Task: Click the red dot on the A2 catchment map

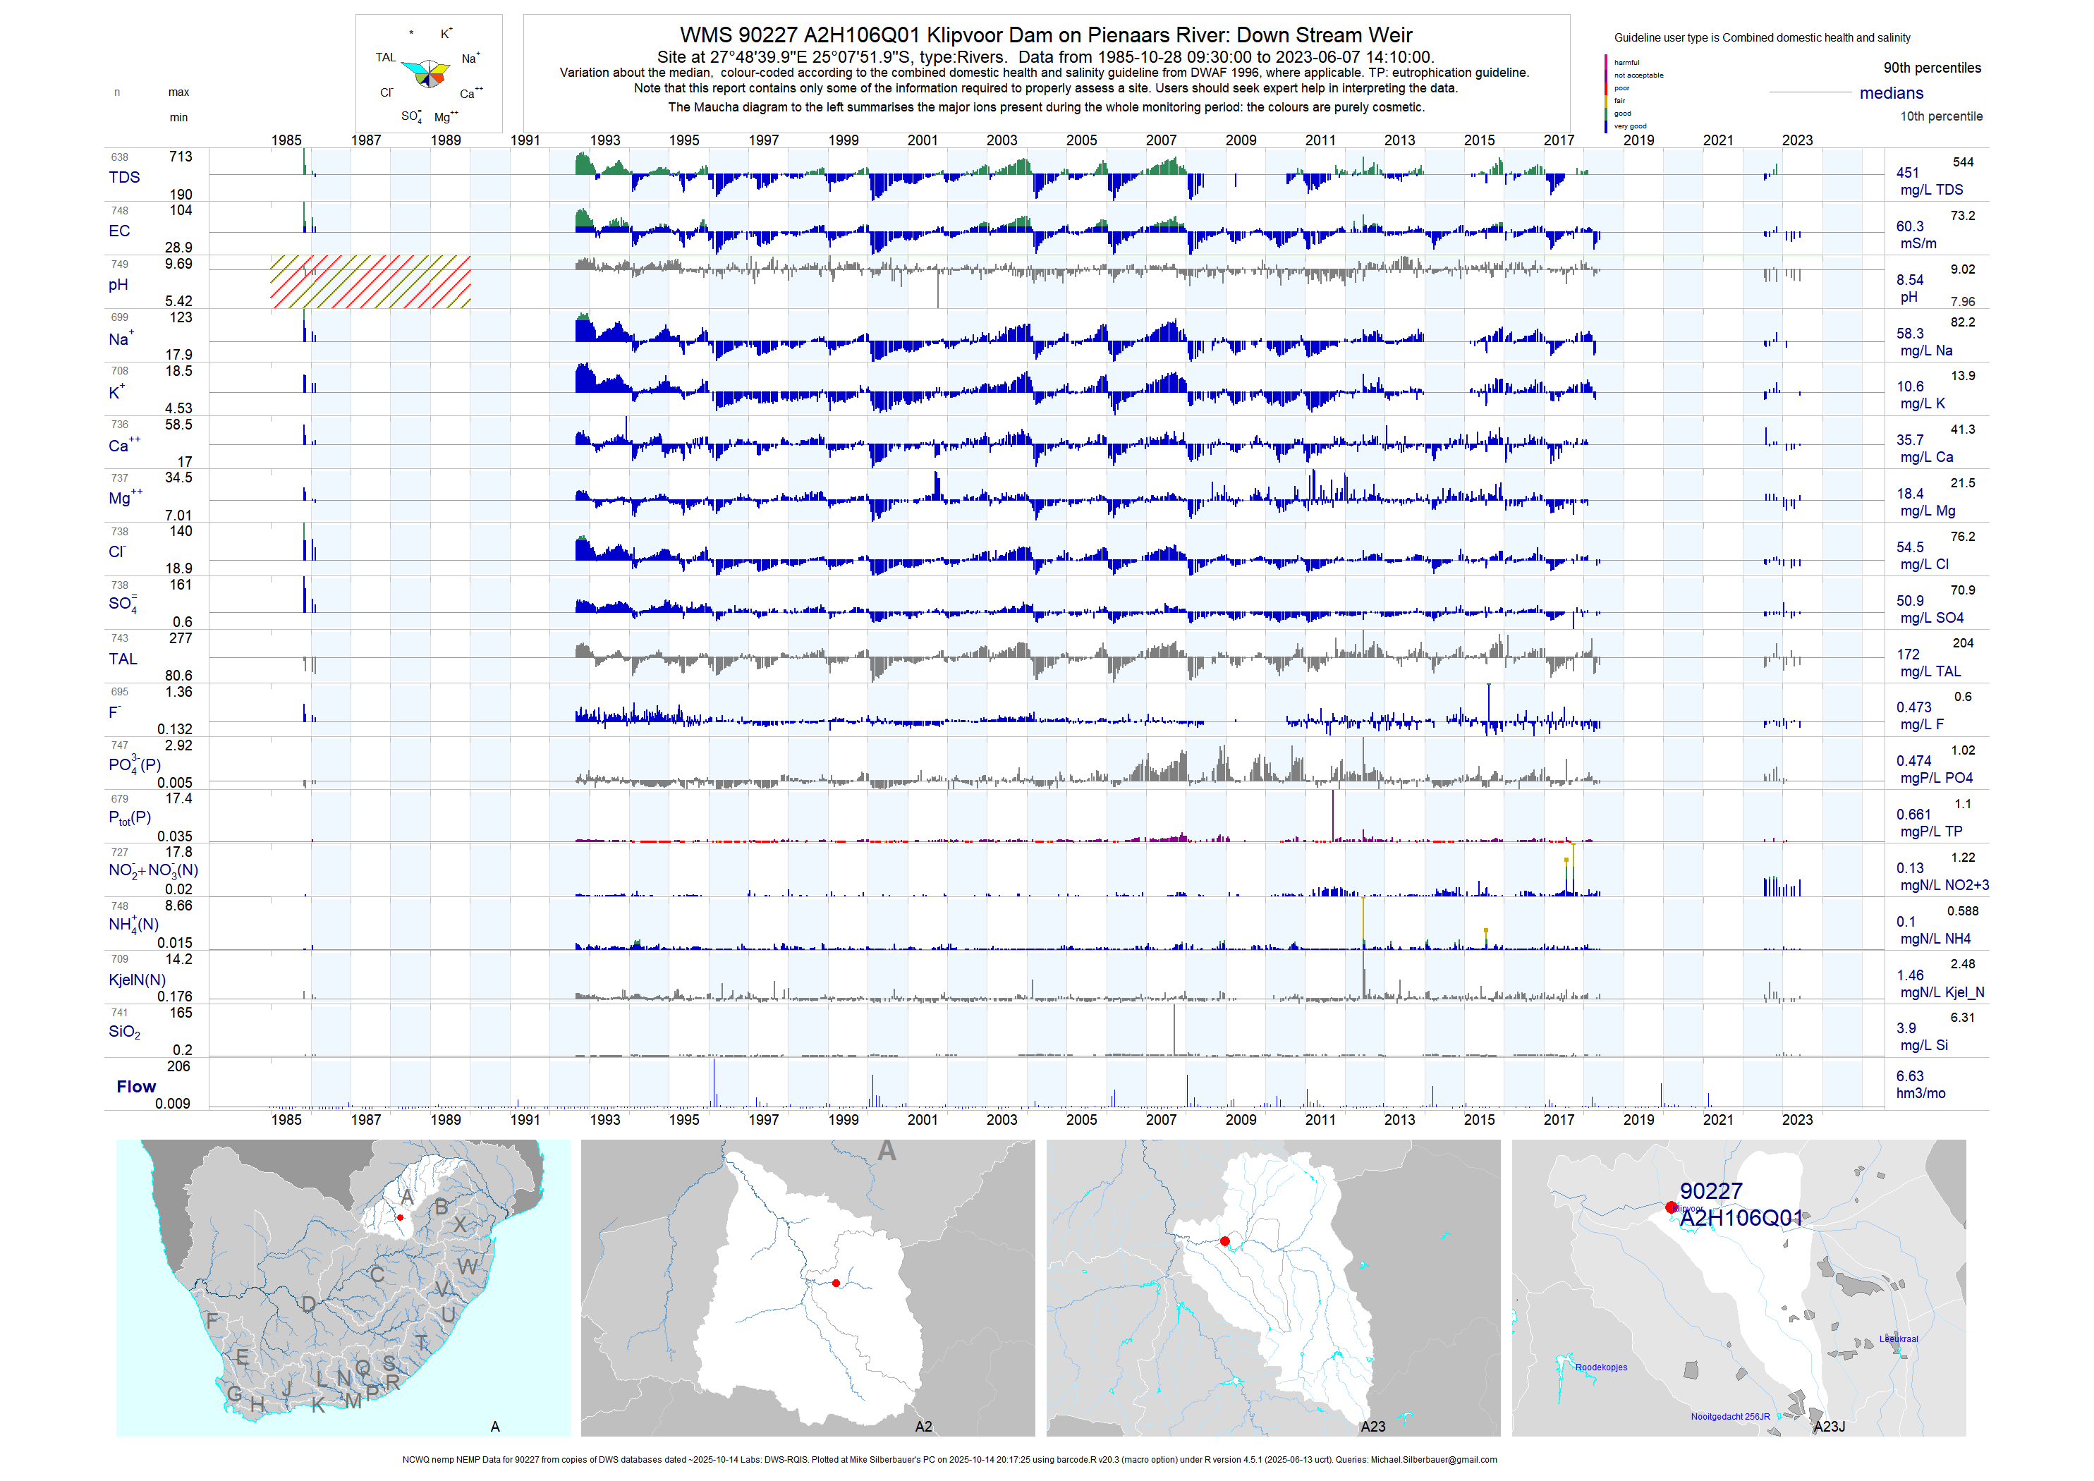Action: coord(836,1283)
